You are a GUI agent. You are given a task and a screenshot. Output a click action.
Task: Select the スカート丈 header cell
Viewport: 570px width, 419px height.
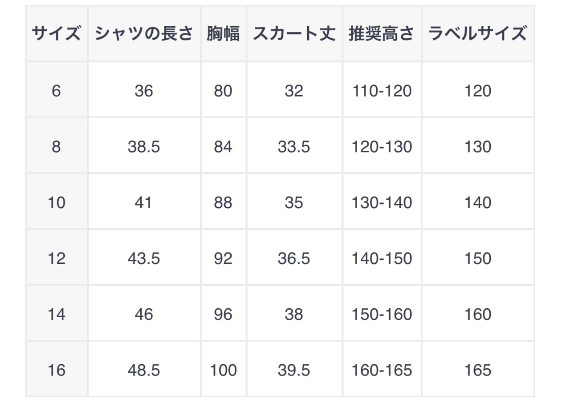[294, 33]
